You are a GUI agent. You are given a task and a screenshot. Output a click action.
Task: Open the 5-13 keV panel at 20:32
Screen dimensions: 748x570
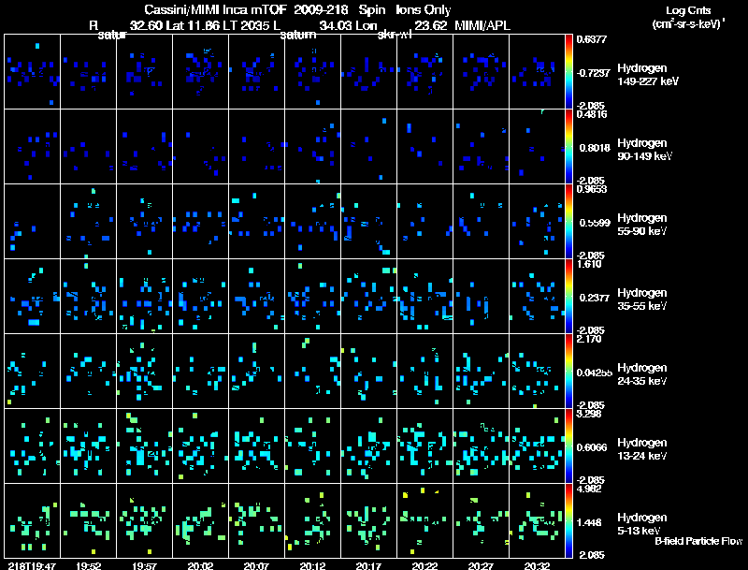[x=537, y=520]
